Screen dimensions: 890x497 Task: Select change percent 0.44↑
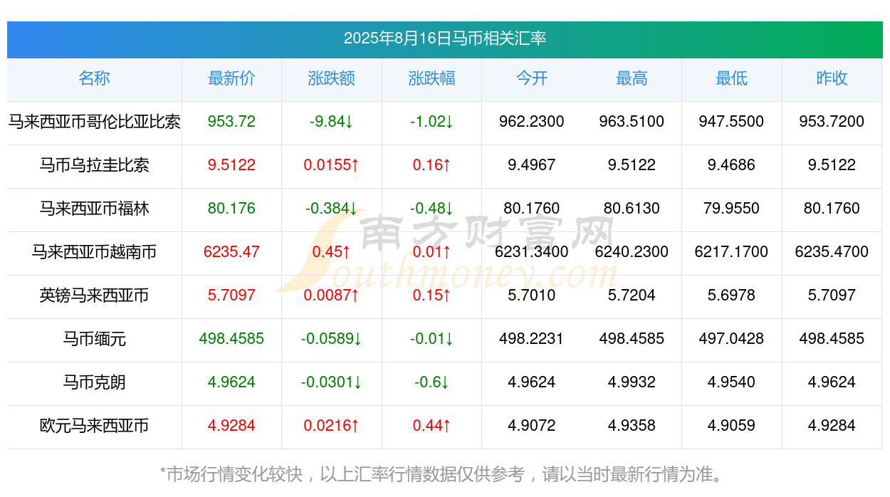[431, 426]
